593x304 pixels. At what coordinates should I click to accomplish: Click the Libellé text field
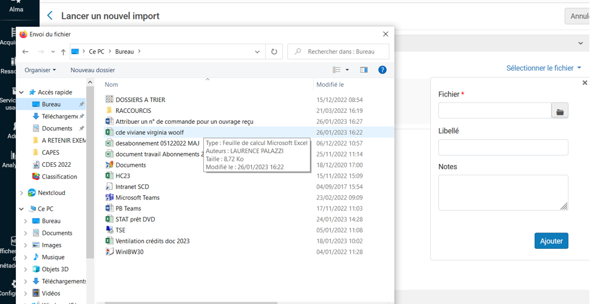[x=503, y=147]
